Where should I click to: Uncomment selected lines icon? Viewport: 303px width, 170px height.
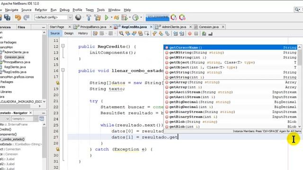click(x=210, y=34)
